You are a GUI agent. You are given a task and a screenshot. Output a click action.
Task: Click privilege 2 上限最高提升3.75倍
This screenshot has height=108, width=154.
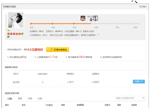point(46,57)
